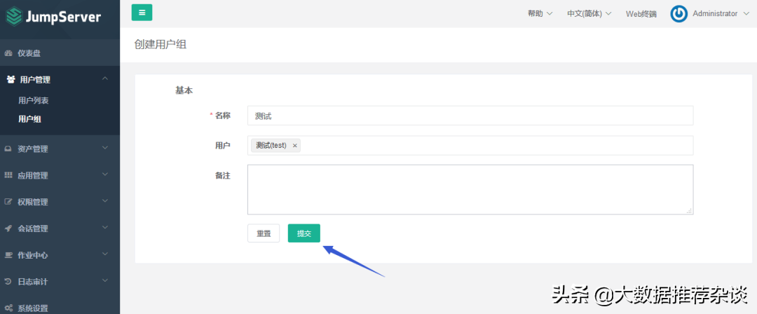Click the edit icon beside 权限管理
The width and height of the screenshot is (757, 314).
tap(8, 202)
